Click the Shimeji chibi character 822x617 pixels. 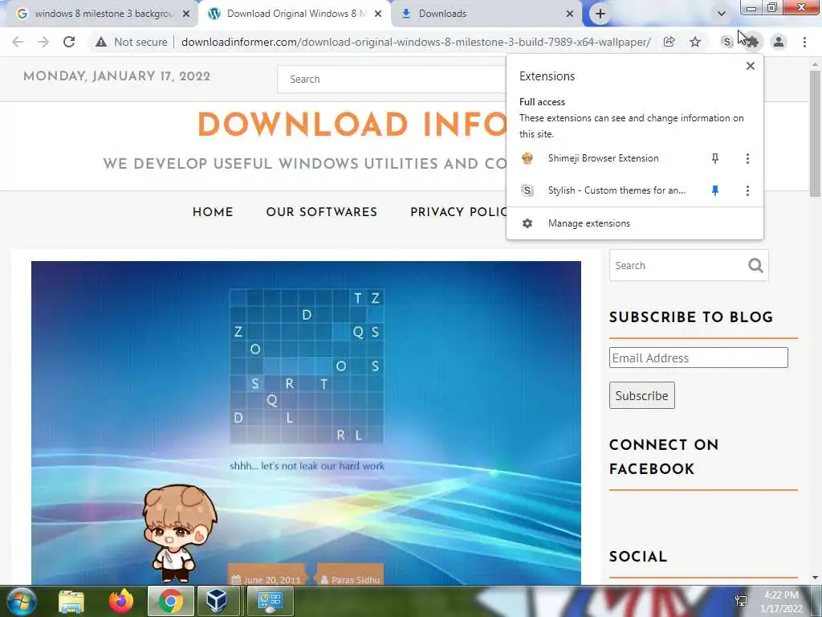[179, 533]
